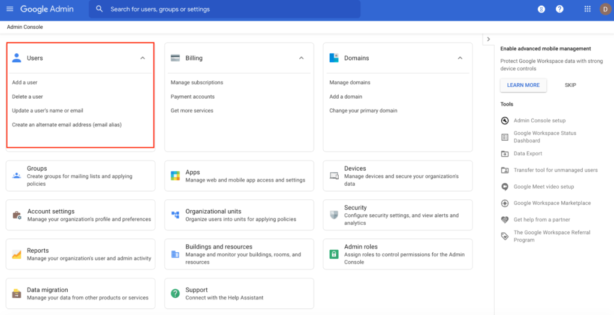Image resolution: width=614 pixels, height=315 pixels.
Task: Click the SKIP button
Action: (570, 85)
